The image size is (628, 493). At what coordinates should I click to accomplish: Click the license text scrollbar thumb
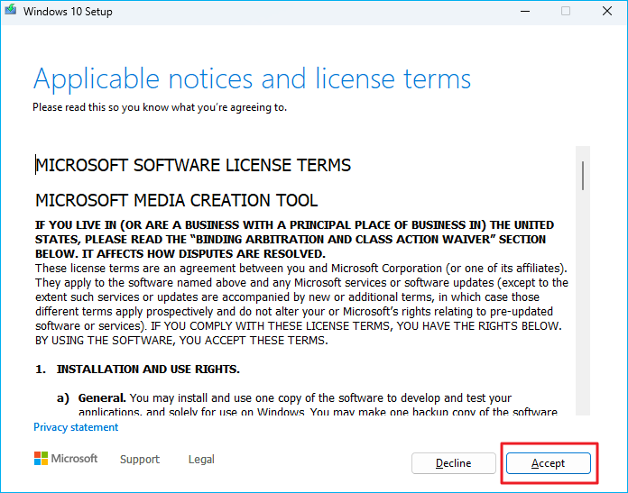pyautogui.click(x=583, y=176)
